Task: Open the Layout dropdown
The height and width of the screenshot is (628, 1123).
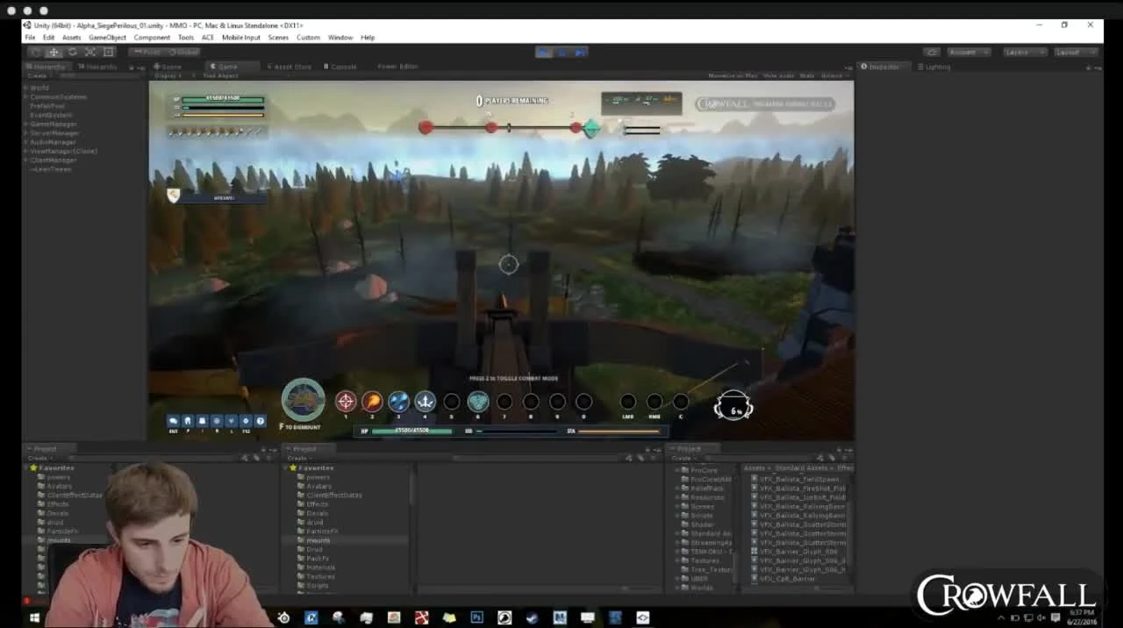Action: [1074, 52]
